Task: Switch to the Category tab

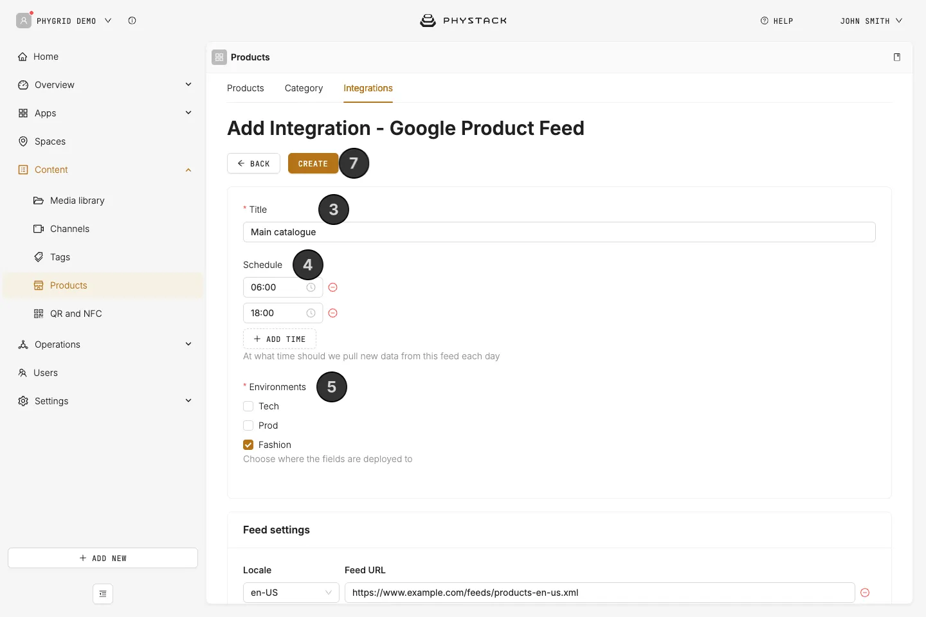Action: pyautogui.click(x=304, y=88)
